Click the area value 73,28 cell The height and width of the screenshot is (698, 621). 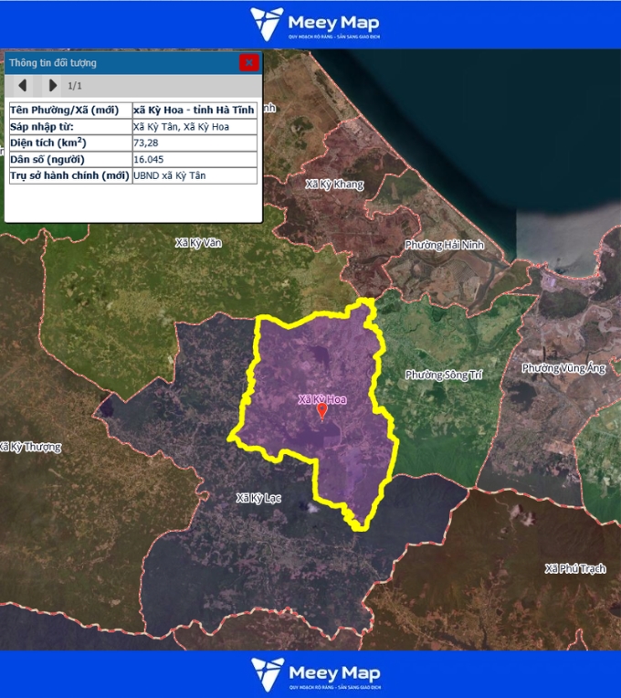click(x=194, y=143)
